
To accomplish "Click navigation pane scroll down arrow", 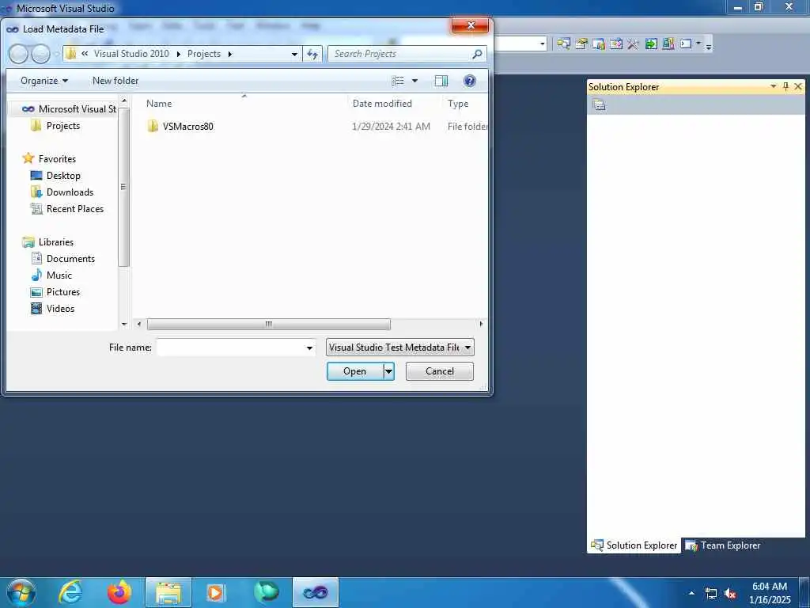I will [124, 324].
